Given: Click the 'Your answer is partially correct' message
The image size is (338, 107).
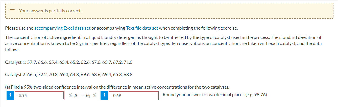Looking at the screenshot, I should pyautogui.click(x=50, y=11).
